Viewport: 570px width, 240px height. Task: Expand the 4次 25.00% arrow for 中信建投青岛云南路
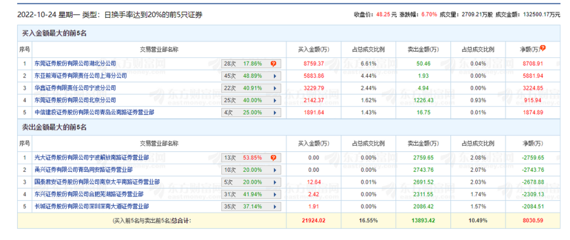[x=275, y=113]
